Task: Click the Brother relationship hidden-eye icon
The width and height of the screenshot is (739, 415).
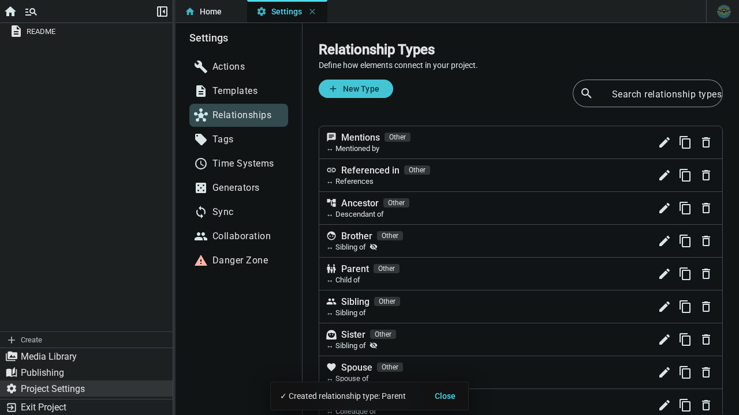Action: click(x=374, y=247)
